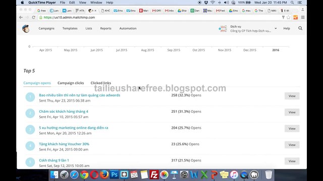The width and height of the screenshot is (323, 181).
Task: Switch to the Clicked links tab
Action: tap(101, 83)
